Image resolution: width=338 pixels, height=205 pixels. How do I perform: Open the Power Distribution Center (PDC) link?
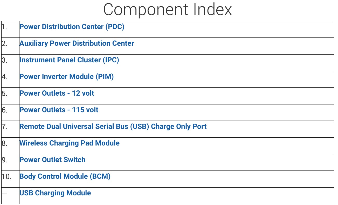click(x=72, y=27)
